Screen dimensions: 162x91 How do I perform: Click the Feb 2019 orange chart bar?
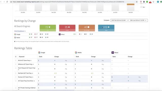coord(131,4)
